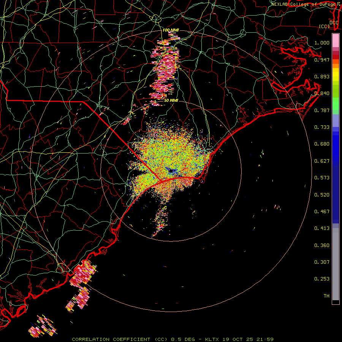Select the DCC label above the legend
Image resolution: width=342 pixels, height=342 pixels.
(x=334, y=23)
